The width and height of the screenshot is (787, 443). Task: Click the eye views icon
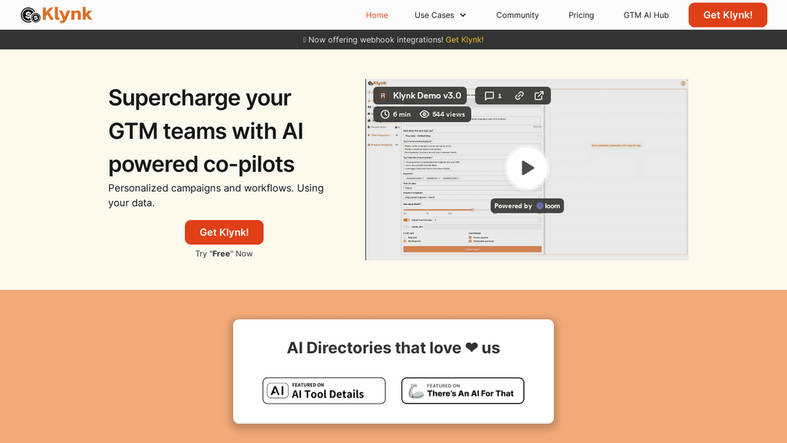point(424,114)
